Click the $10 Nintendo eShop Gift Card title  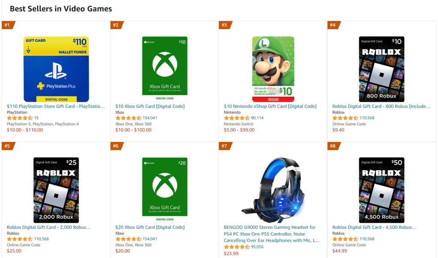270,106
